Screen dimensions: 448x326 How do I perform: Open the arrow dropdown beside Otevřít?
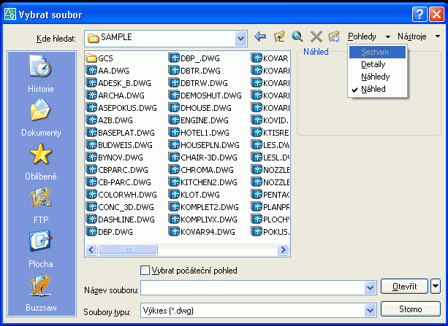pyautogui.click(x=436, y=287)
